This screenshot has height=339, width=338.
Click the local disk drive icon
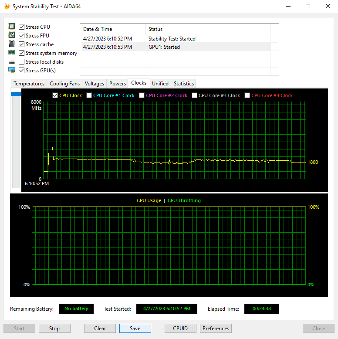pos(12,62)
